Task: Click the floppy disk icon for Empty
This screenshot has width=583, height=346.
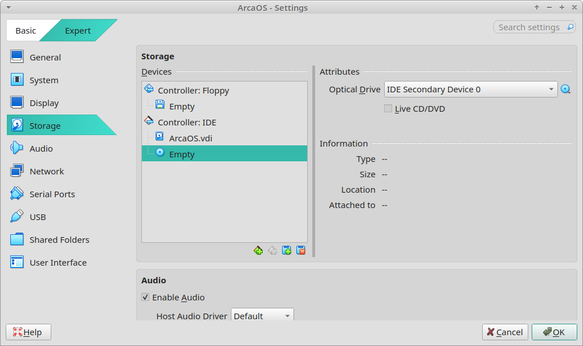Action: tap(160, 104)
